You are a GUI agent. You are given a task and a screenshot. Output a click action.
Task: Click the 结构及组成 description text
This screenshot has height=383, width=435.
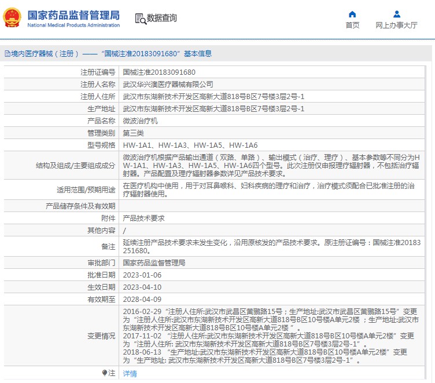tap(271, 165)
